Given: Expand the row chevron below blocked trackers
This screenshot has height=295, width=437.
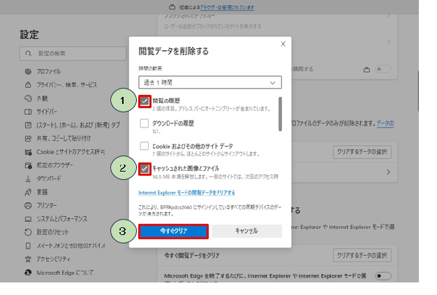Looking at the screenshot, I should tap(388, 42).
